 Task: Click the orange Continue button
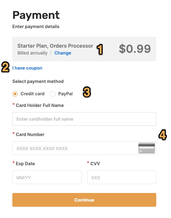pyautogui.click(x=84, y=200)
